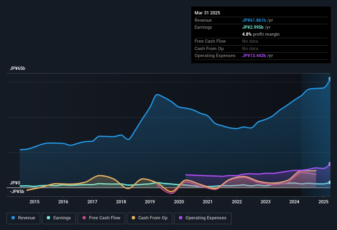The height and width of the screenshot is (230, 337).
Task: Click the Operating Expenses tooltip row label
Action: (x=215, y=56)
